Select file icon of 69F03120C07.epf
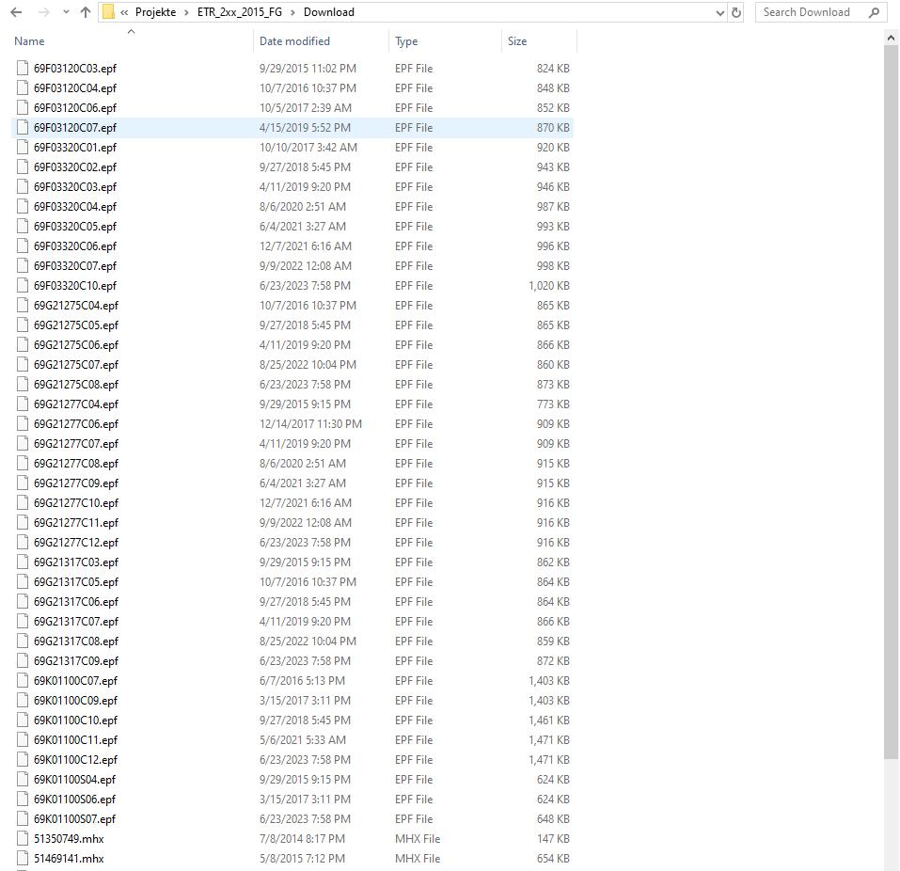Viewport: 900px width, 871px height. (23, 128)
